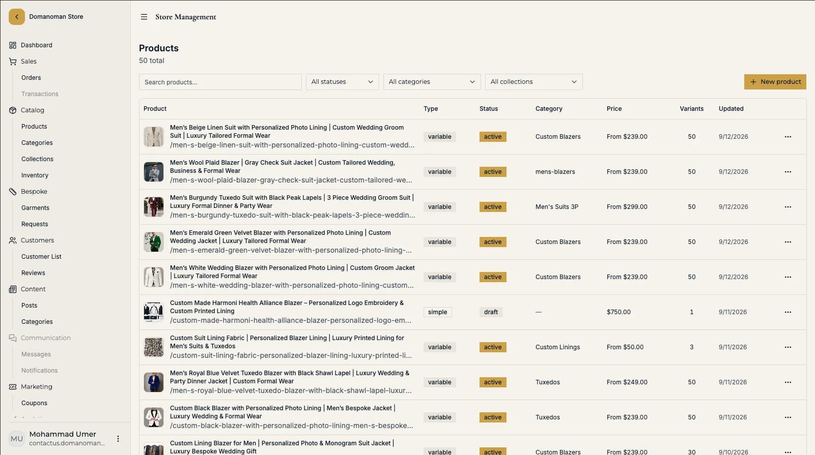Click the Bespoke tag icon
815x455 pixels.
click(13, 192)
